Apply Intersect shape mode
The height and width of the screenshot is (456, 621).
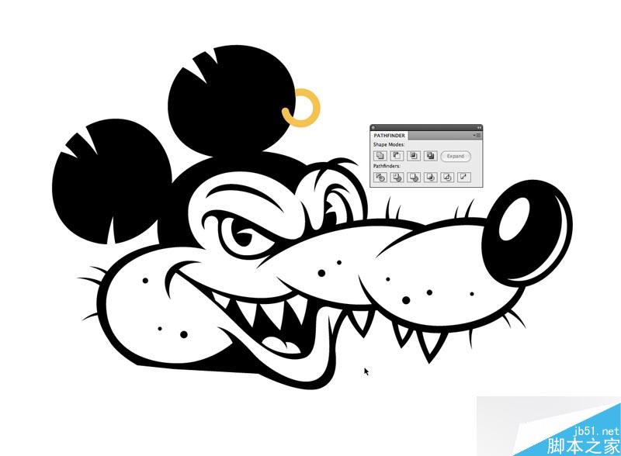point(414,156)
